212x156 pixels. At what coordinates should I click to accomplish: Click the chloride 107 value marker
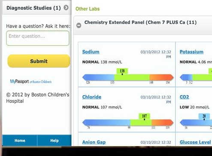click(144, 116)
